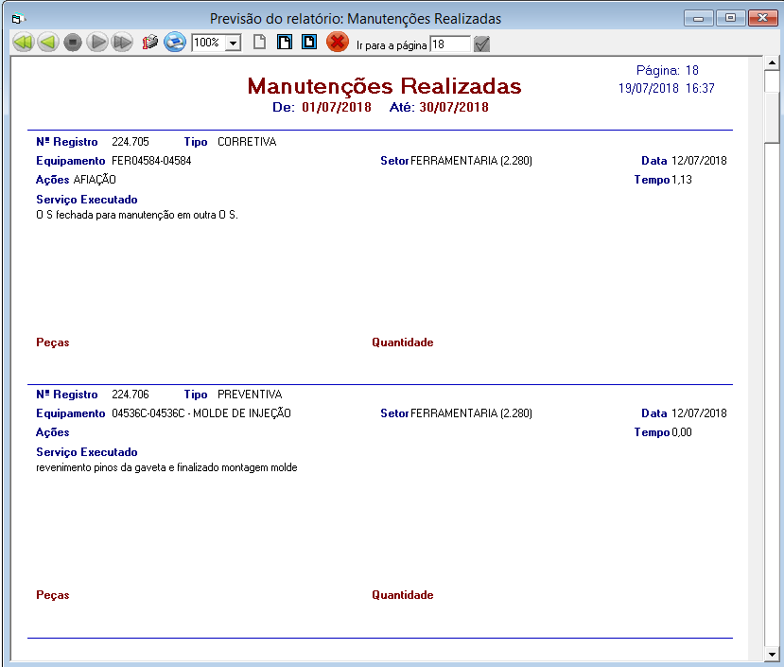Click 'O S fechada para manutenção' service text
Screen dimensions: 784x667
point(137,215)
